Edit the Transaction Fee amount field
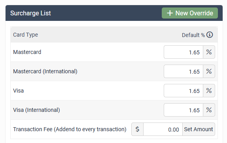Image resolution: width=227 pixels, height=143 pixels. tap(163, 129)
